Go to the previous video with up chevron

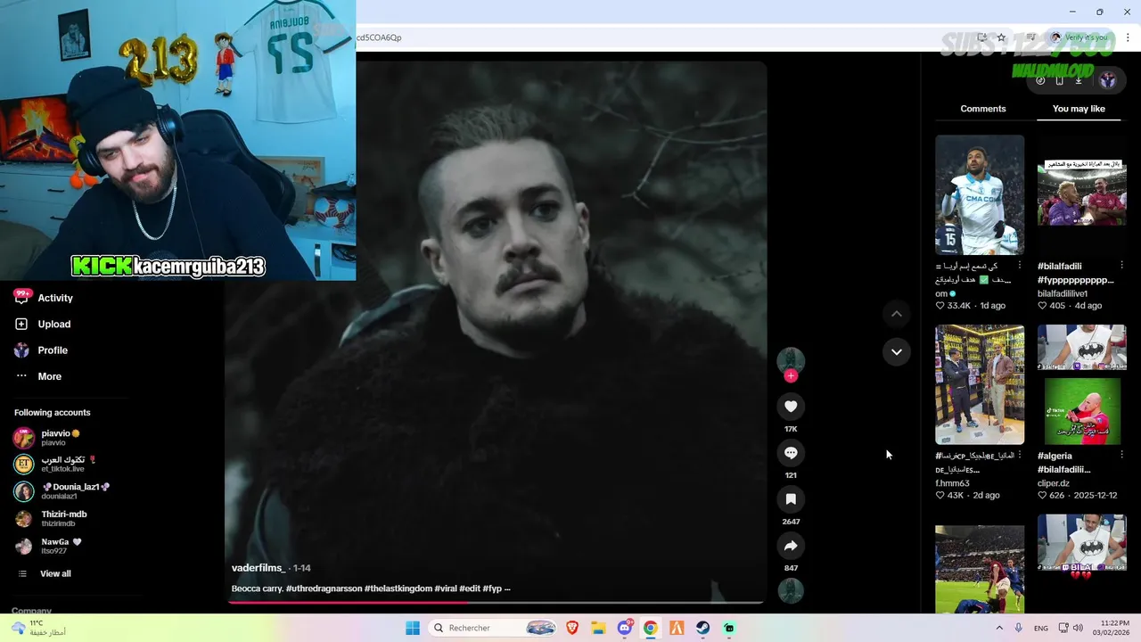(x=897, y=314)
